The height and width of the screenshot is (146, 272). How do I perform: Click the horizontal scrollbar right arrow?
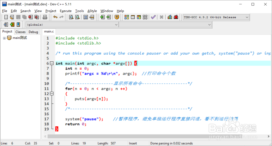(268, 136)
